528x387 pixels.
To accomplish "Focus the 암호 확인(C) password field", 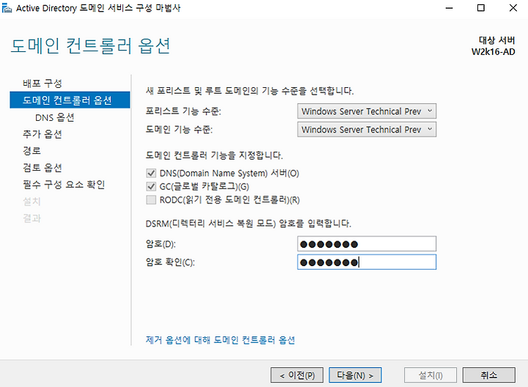I will pyautogui.click(x=367, y=262).
